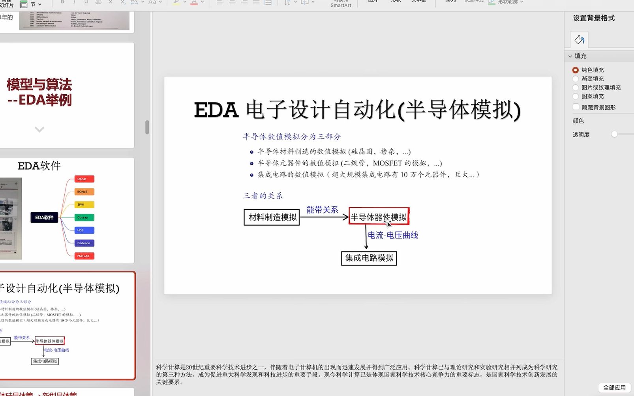Select 图案填充 radio option
This screenshot has width=634, height=396.
point(576,96)
